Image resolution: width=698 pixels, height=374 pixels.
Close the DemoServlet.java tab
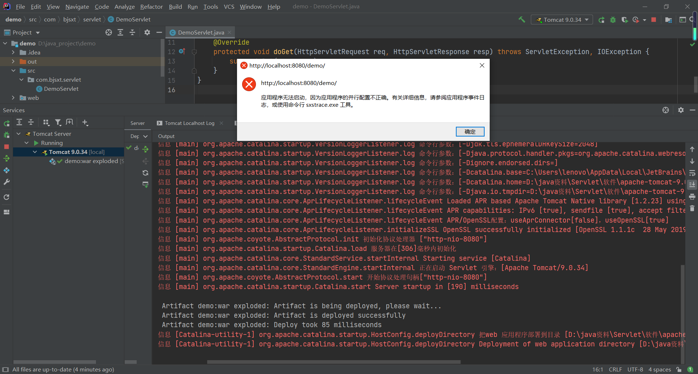click(x=229, y=32)
